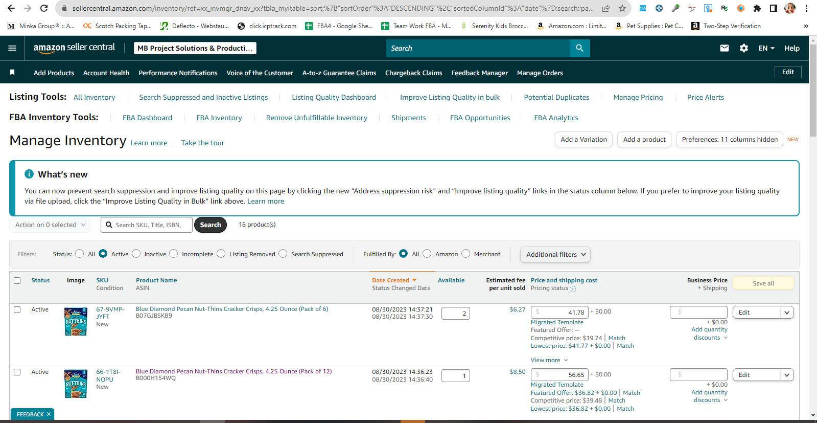Go to Manage Orders
Viewport: 817px width, 423px height.
[540, 73]
